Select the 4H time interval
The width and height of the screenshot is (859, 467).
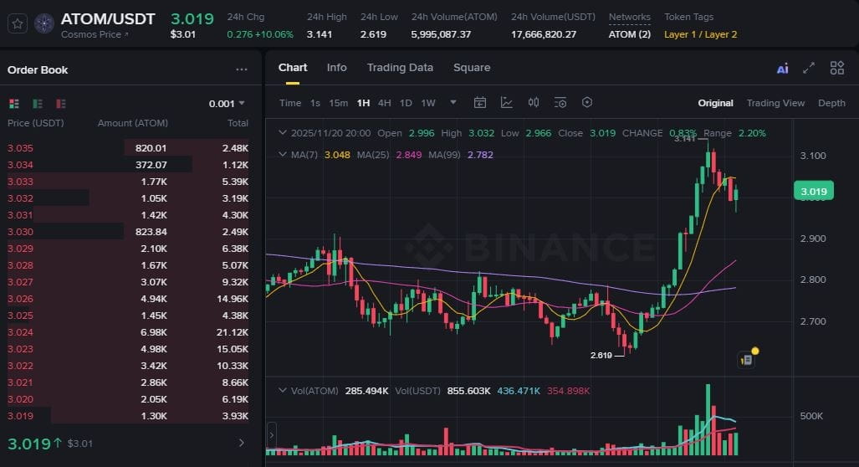pos(384,103)
